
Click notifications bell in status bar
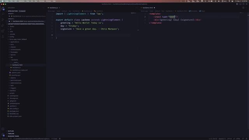coord(247,139)
